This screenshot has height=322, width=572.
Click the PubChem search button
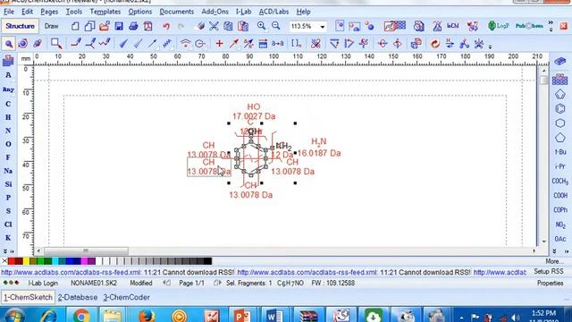coord(529,26)
